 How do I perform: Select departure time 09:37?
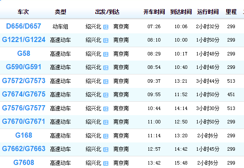click(x=154, y=81)
